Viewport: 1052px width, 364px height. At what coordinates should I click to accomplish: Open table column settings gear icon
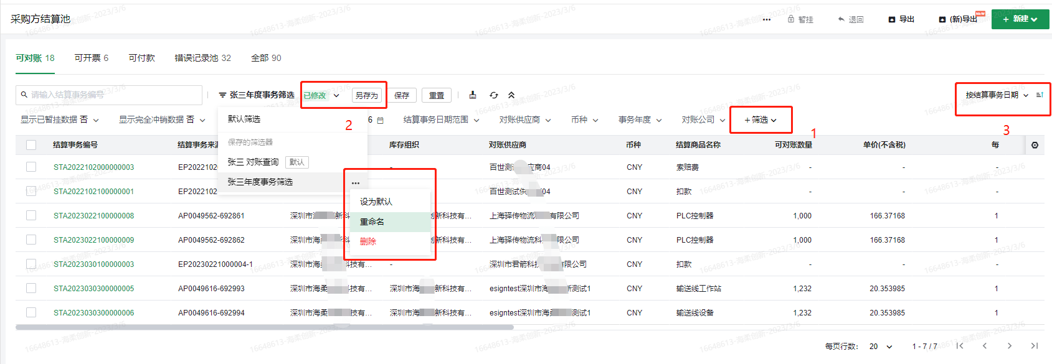click(x=1035, y=145)
